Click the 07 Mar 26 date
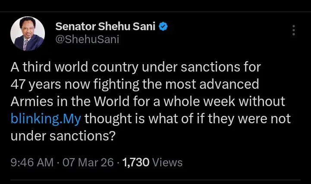 [89, 162]
